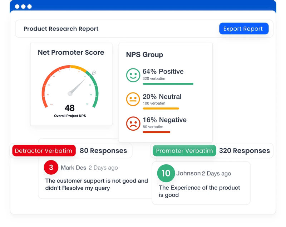Click the yellow Neutral progress bar
Image resolution: width=286 pixels, height=227 pixels.
point(161,108)
